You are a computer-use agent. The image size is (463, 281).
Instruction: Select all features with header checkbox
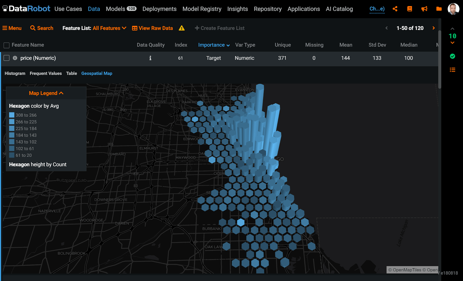[6, 45]
